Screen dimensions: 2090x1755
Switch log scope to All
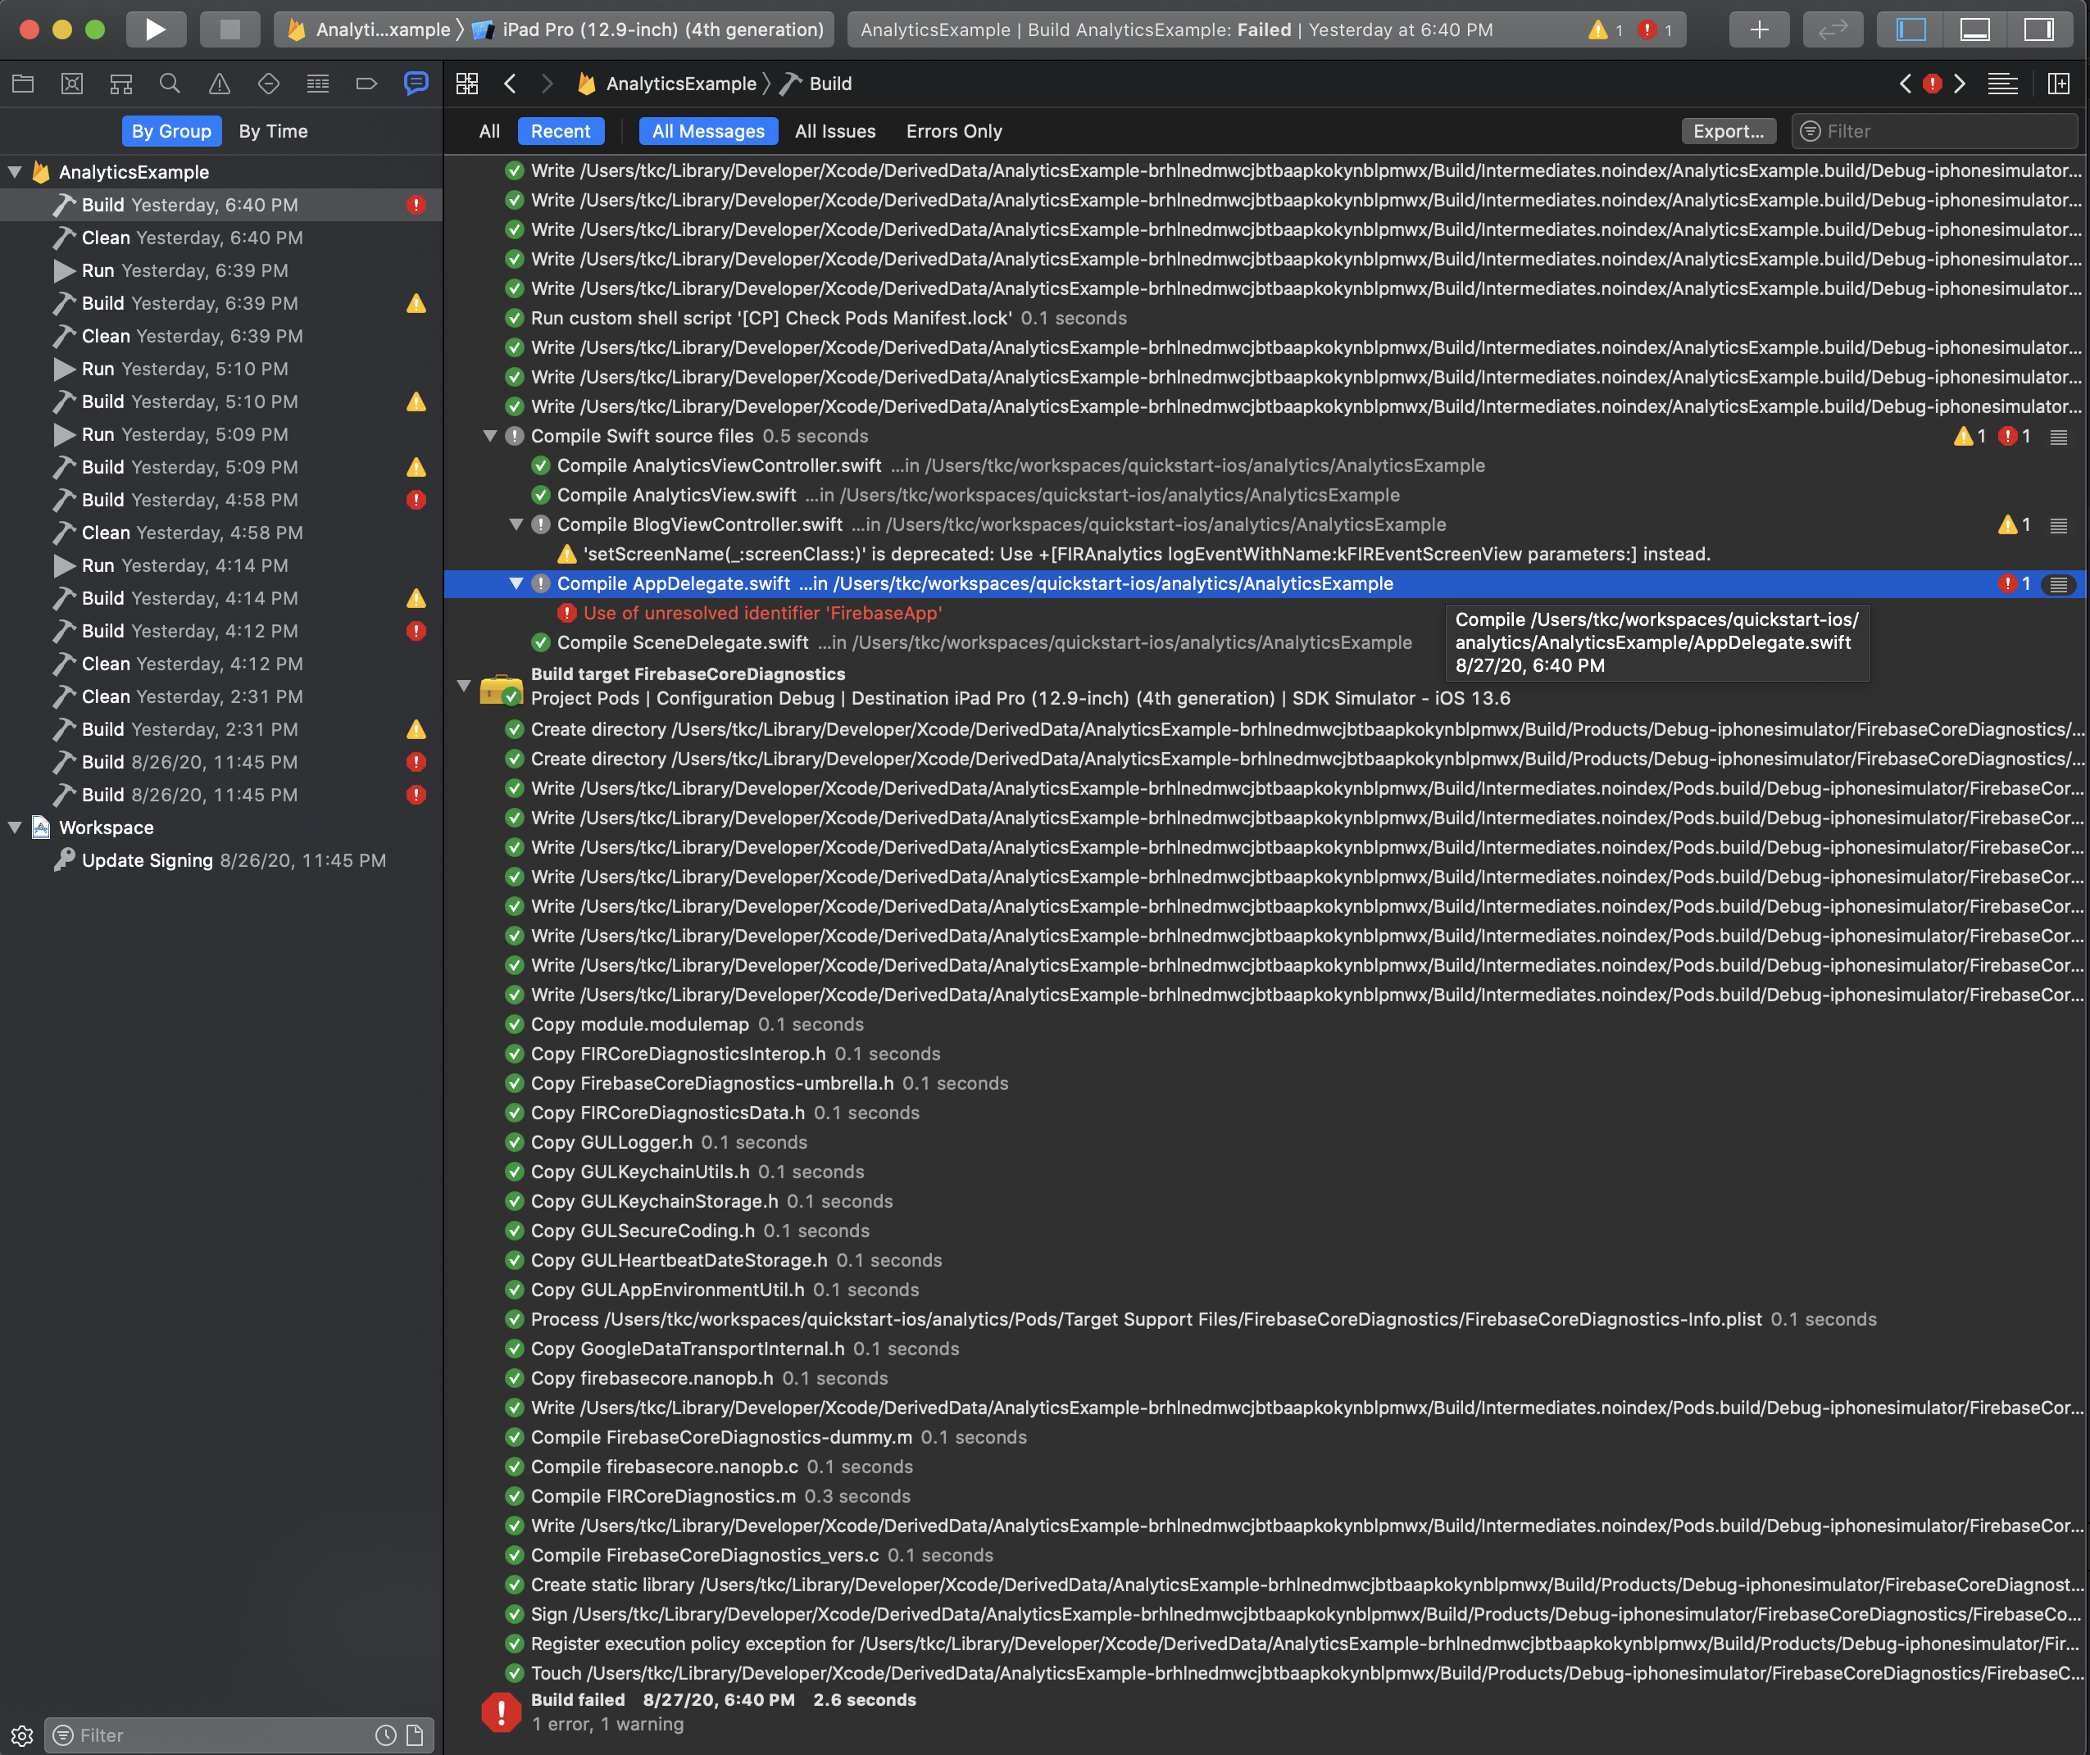pyautogui.click(x=488, y=131)
